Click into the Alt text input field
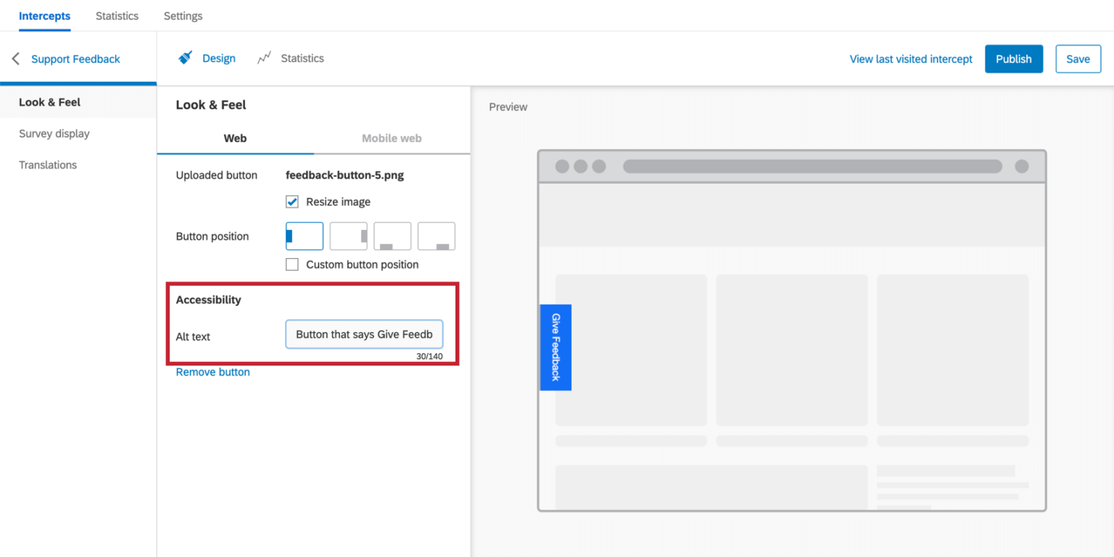Image resolution: width=1114 pixels, height=557 pixels. (364, 334)
